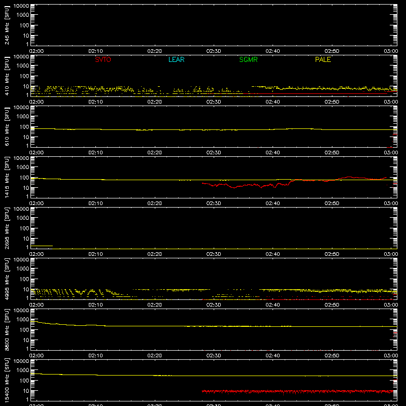
Task: Click the 1000 tick label on 15400 MHz axis
Action: [x=23, y=370]
